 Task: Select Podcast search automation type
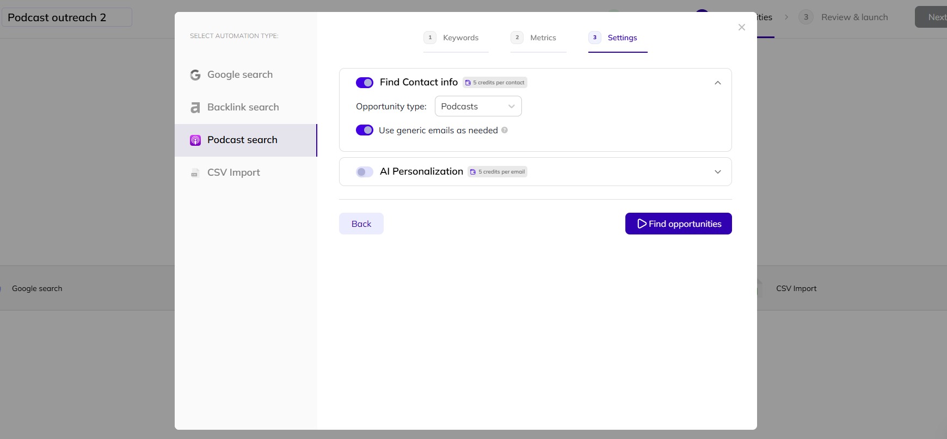point(245,140)
